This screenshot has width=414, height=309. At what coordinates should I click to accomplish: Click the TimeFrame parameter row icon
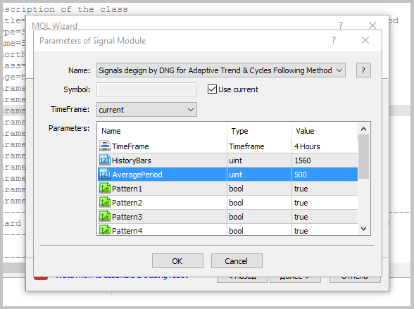click(x=105, y=146)
